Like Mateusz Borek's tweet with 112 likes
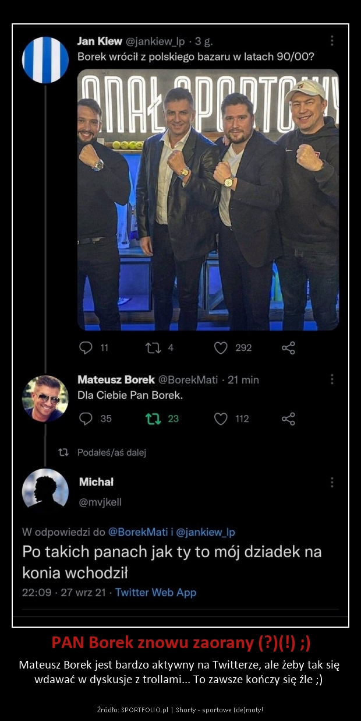Screen dimensions: 361x721 click(221, 418)
